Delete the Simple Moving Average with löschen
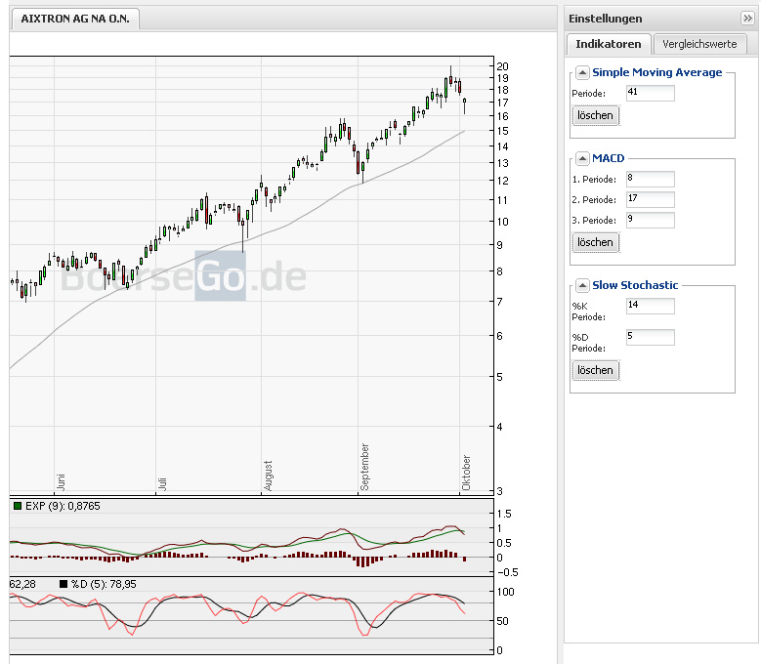The width and height of the screenshot is (761, 664). pos(595,115)
